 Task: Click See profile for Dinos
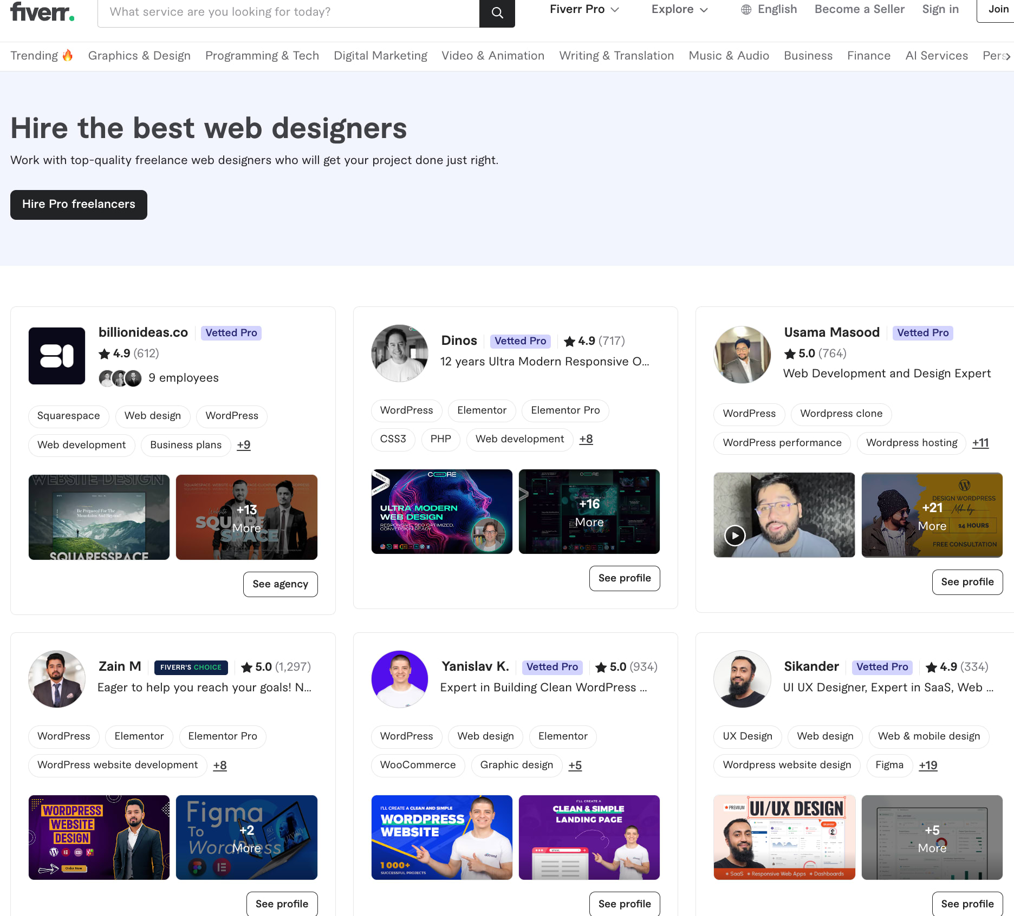coord(625,578)
